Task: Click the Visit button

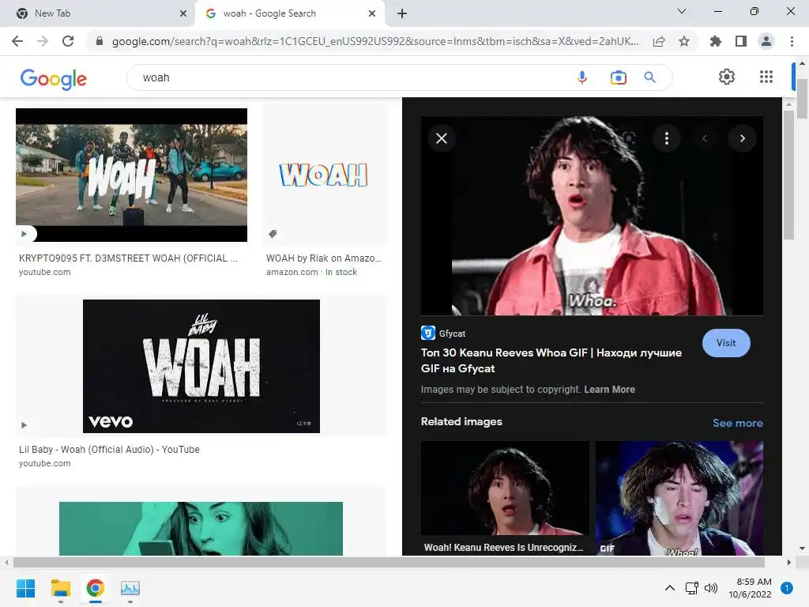Action: pos(726,343)
